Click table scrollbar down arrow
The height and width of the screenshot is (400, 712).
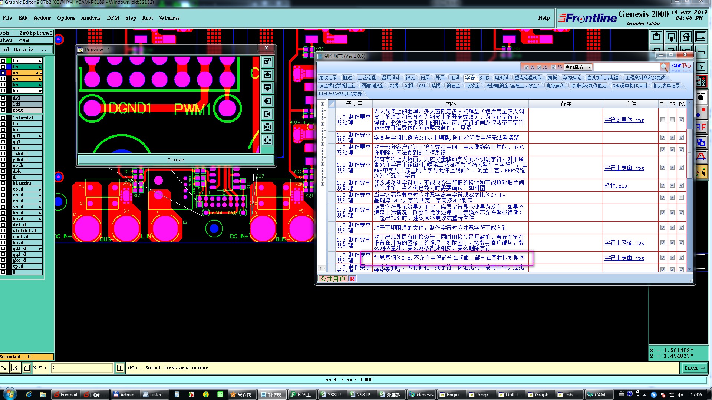point(689,269)
